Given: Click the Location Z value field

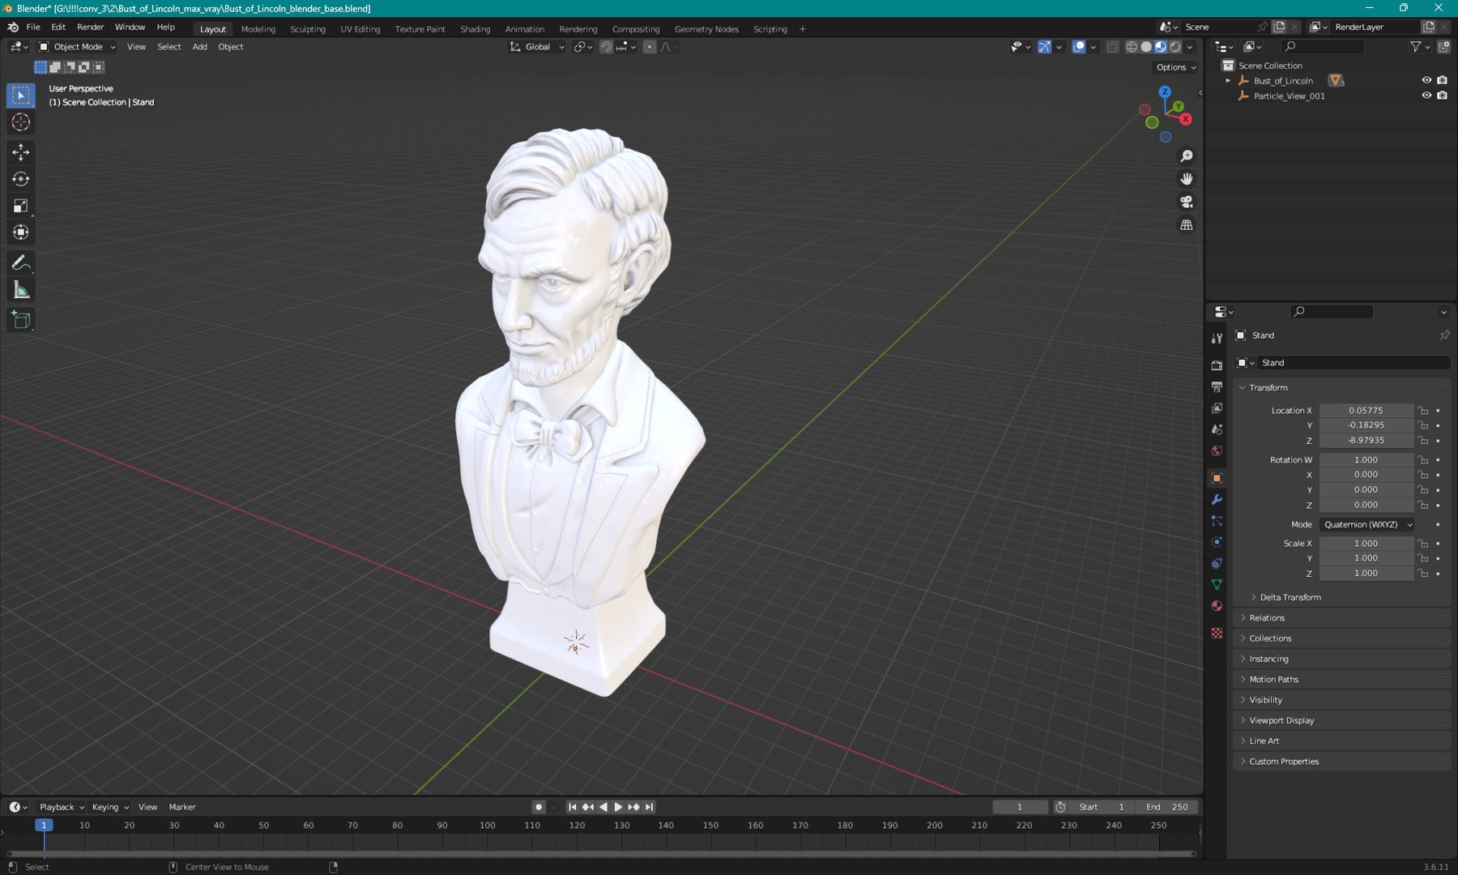Looking at the screenshot, I should point(1366,441).
